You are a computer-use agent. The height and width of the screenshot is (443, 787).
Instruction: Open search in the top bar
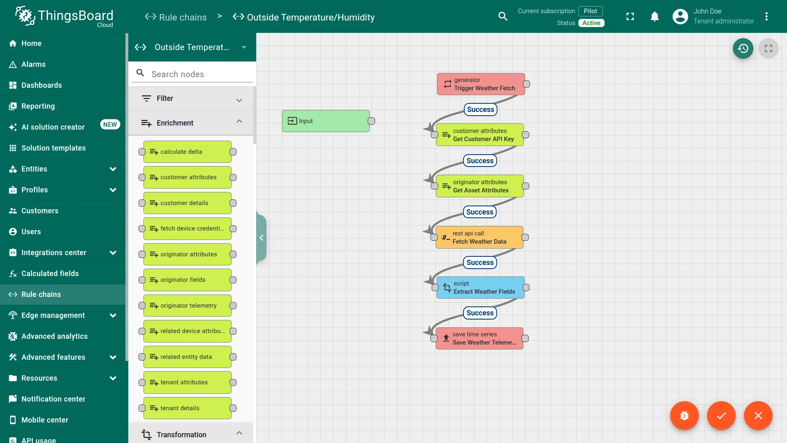503,16
